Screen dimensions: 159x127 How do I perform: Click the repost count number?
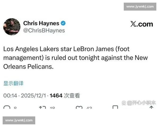coord(52,108)
